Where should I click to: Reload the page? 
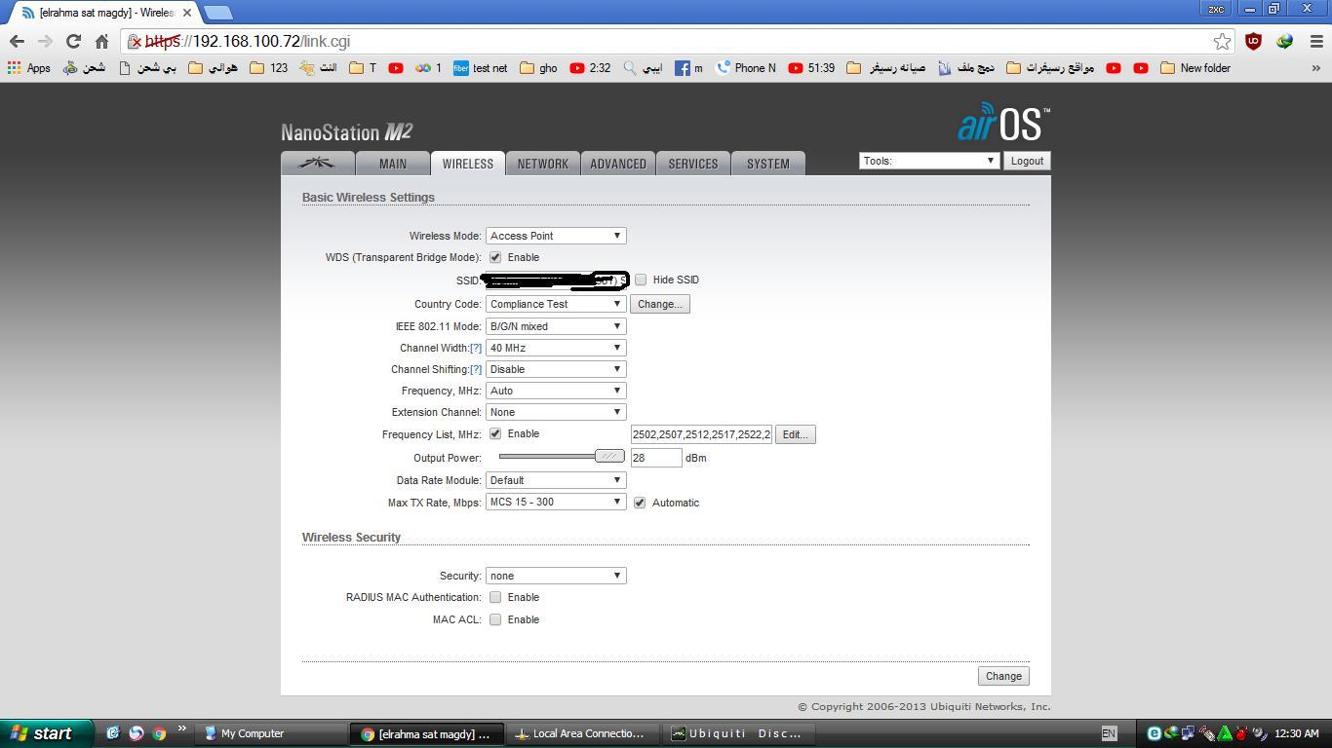(73, 41)
